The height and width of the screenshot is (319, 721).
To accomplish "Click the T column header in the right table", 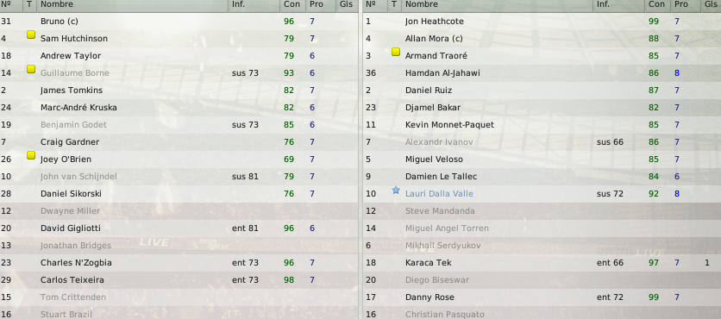I will click(x=394, y=4).
